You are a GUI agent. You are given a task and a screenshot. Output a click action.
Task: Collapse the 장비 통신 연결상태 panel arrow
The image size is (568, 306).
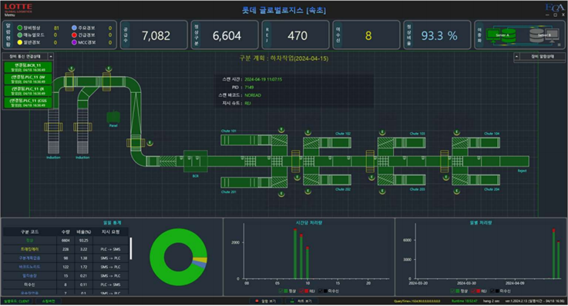coord(51,56)
